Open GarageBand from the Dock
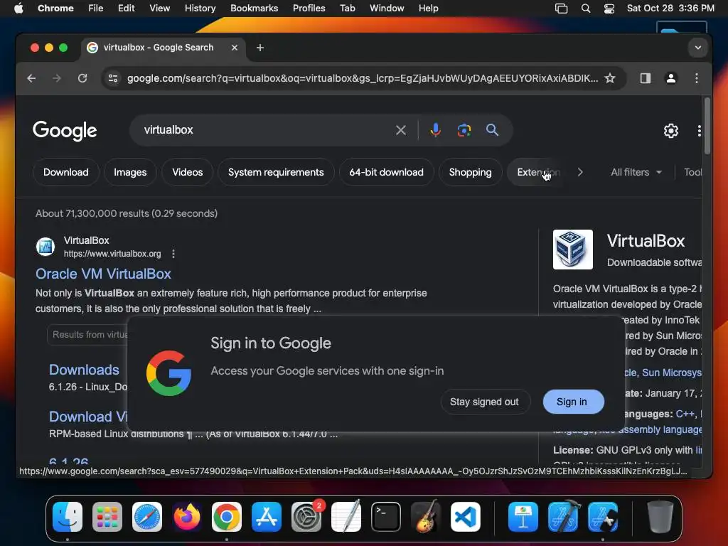 (x=426, y=517)
